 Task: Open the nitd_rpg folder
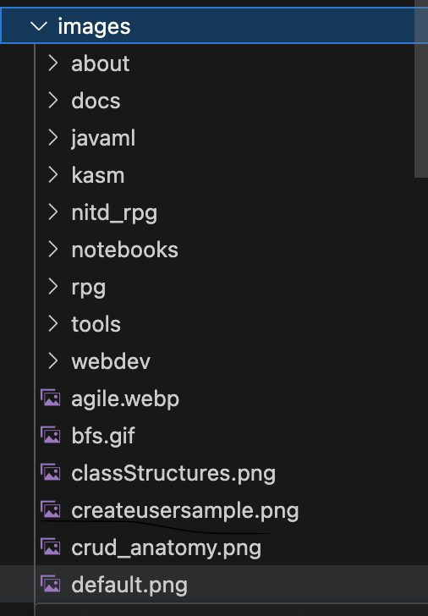pos(114,213)
